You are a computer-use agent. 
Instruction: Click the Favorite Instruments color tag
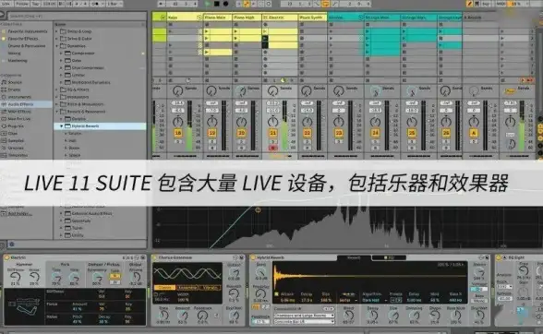click(x=4, y=31)
